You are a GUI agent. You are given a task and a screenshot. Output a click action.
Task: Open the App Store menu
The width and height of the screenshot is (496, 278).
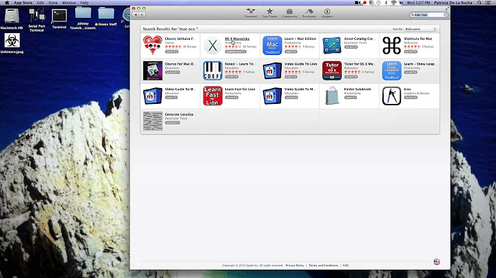click(23, 3)
